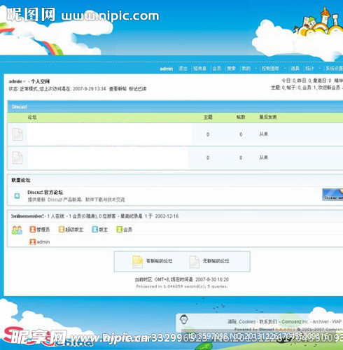
Task: Click the Discuz! official forum link icon
Action: click(x=17, y=196)
